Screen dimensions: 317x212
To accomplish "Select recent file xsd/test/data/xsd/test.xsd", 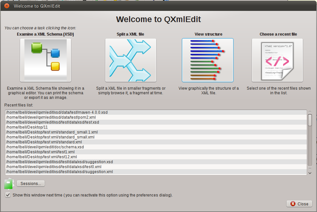I will (x=156, y=122).
